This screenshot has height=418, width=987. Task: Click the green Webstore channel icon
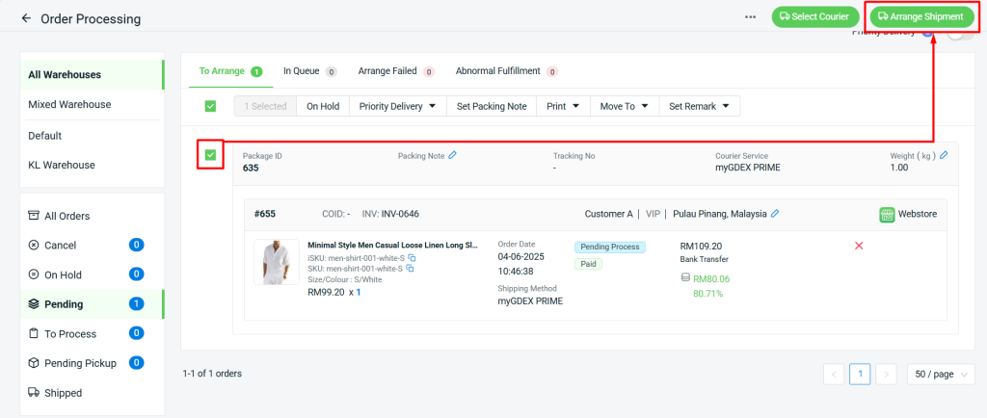tap(887, 215)
